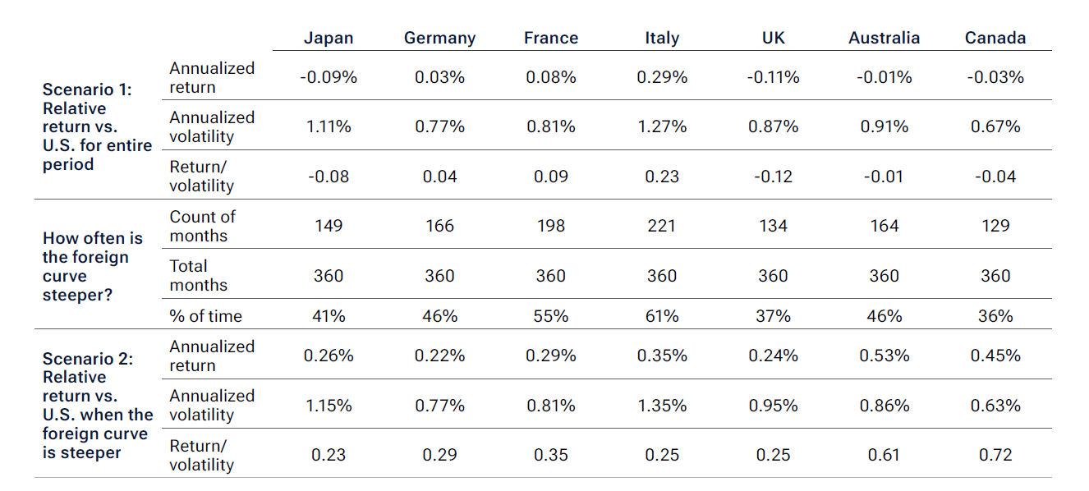The image size is (1089, 491).
Task: Select Italy's count of months value 221
Action: 662,226
